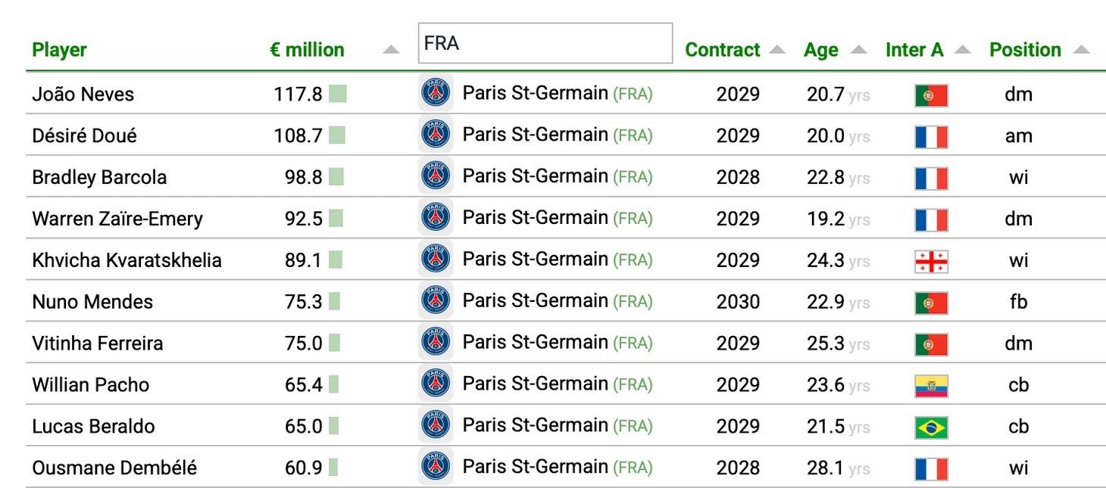Click Ecuador flag in Willian Pacho row

point(931,386)
